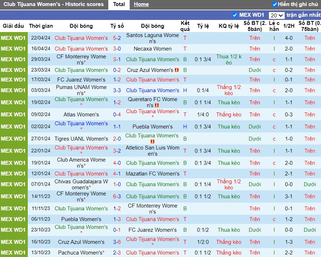
Task: Click the 6-3 score on 14/11/23
Action: [x=117, y=196]
